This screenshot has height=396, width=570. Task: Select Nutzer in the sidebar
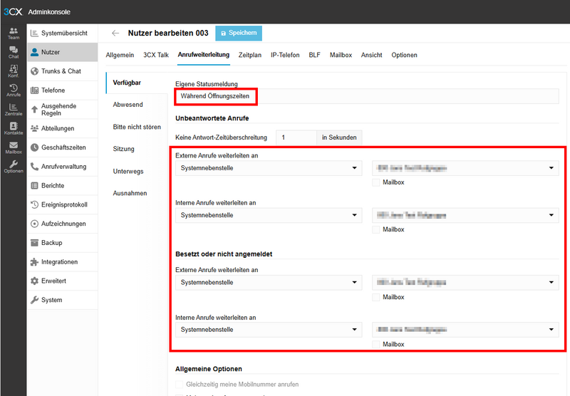tap(62, 52)
